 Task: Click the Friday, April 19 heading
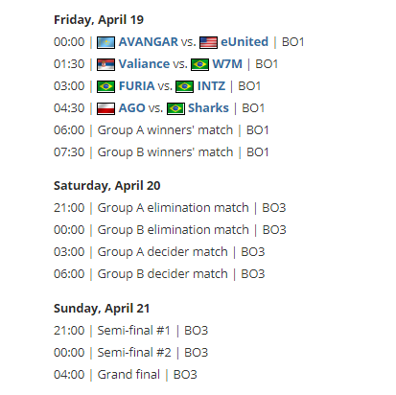(99, 20)
